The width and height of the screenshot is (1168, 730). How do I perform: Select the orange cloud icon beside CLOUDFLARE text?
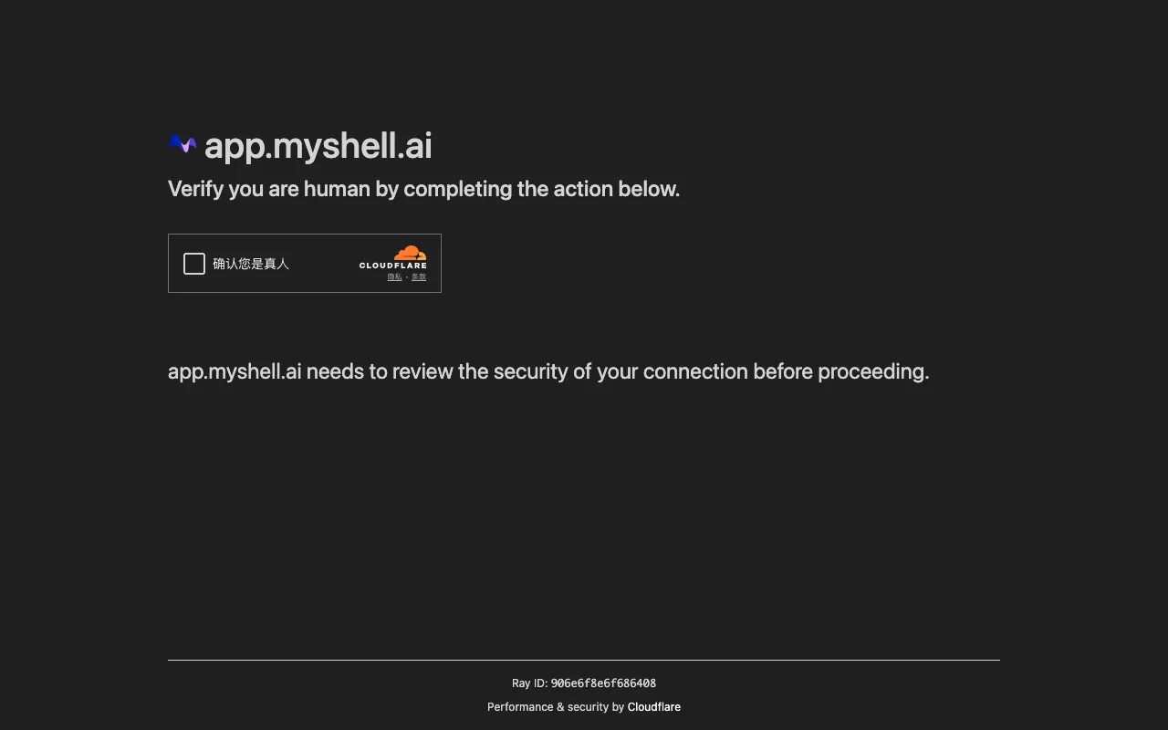pos(409,254)
